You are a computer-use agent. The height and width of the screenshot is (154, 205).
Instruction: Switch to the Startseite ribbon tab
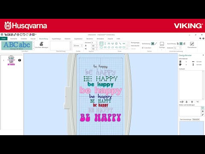click(14, 39)
